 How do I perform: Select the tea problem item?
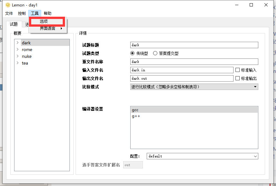tap(25, 63)
